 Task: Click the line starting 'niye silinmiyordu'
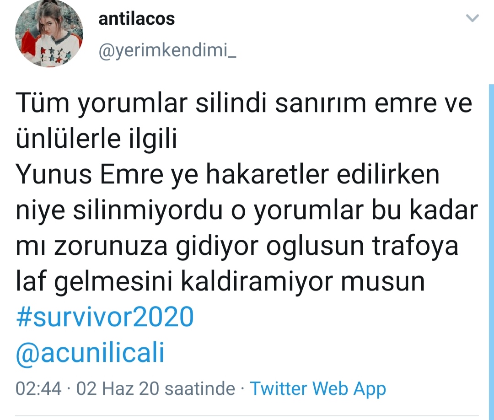(247, 210)
